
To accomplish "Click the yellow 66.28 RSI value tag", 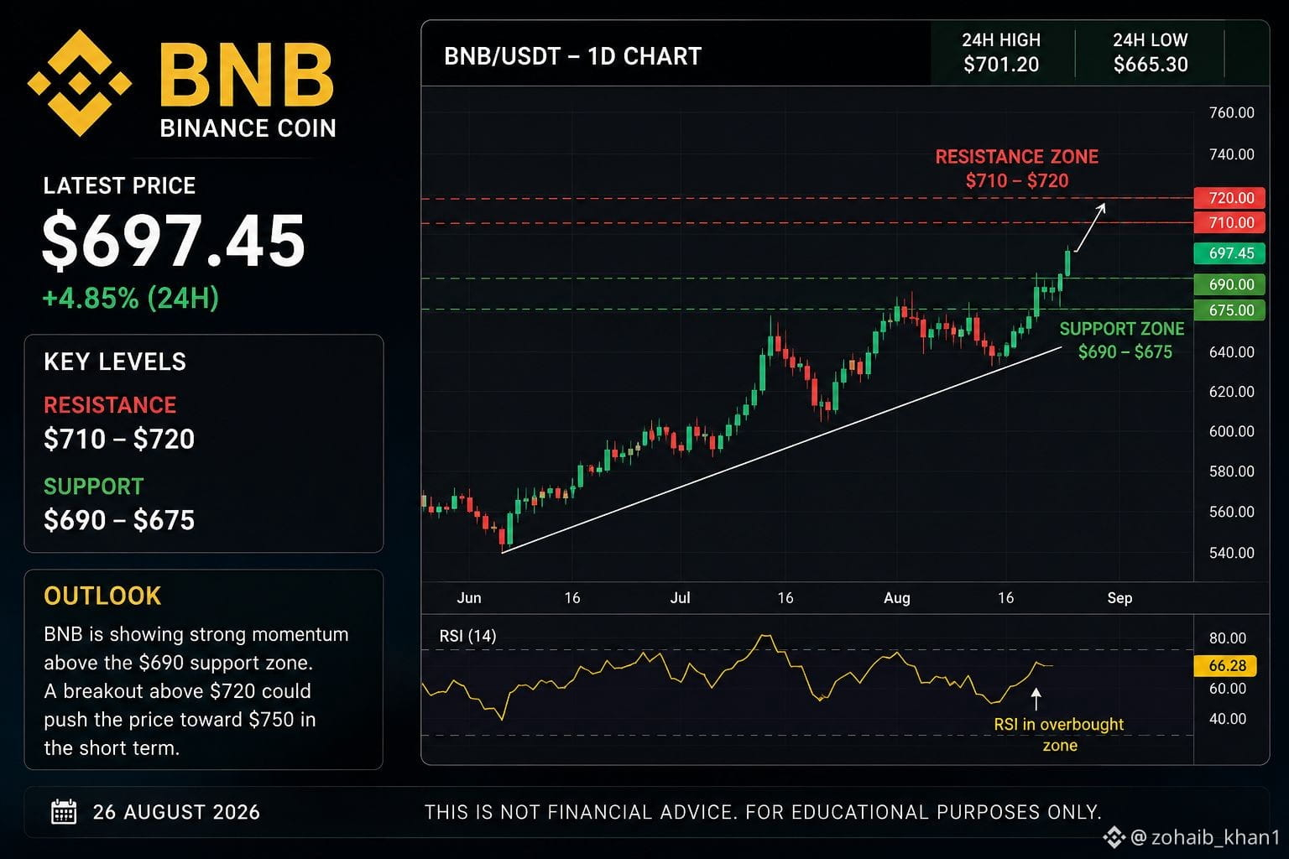I will (1225, 666).
